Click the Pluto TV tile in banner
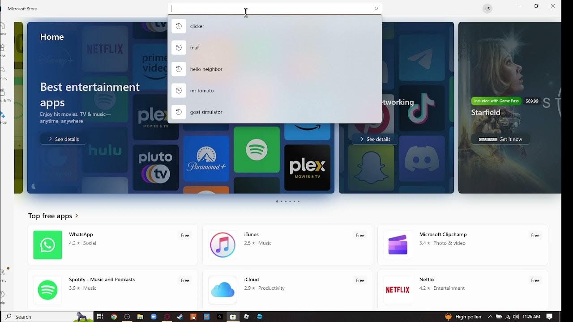 point(155,168)
